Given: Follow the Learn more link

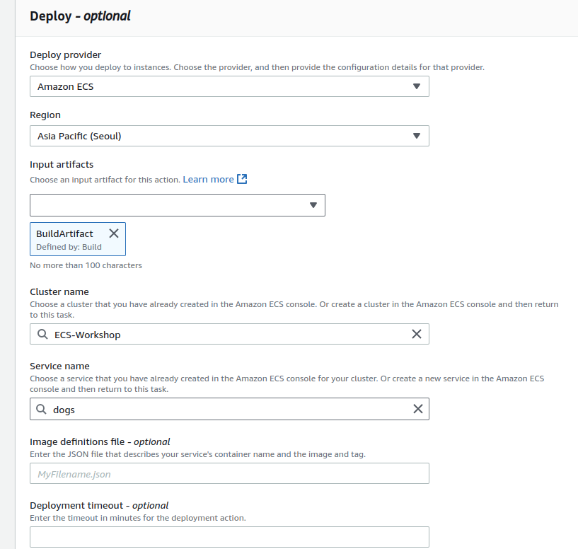Looking at the screenshot, I should click(208, 180).
